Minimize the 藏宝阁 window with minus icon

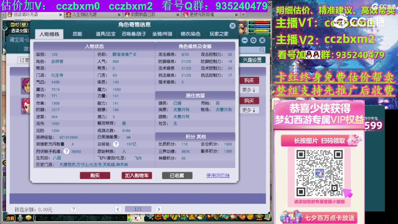click(245, 40)
